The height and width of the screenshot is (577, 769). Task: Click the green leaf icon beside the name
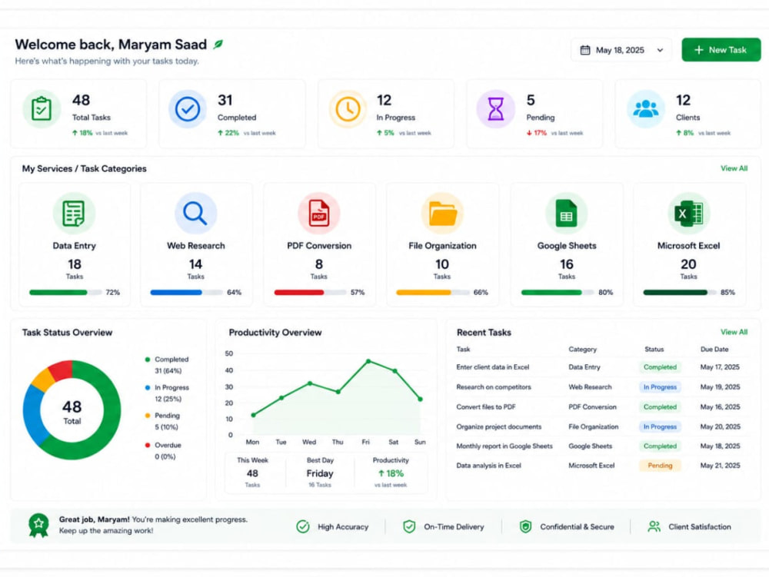218,45
